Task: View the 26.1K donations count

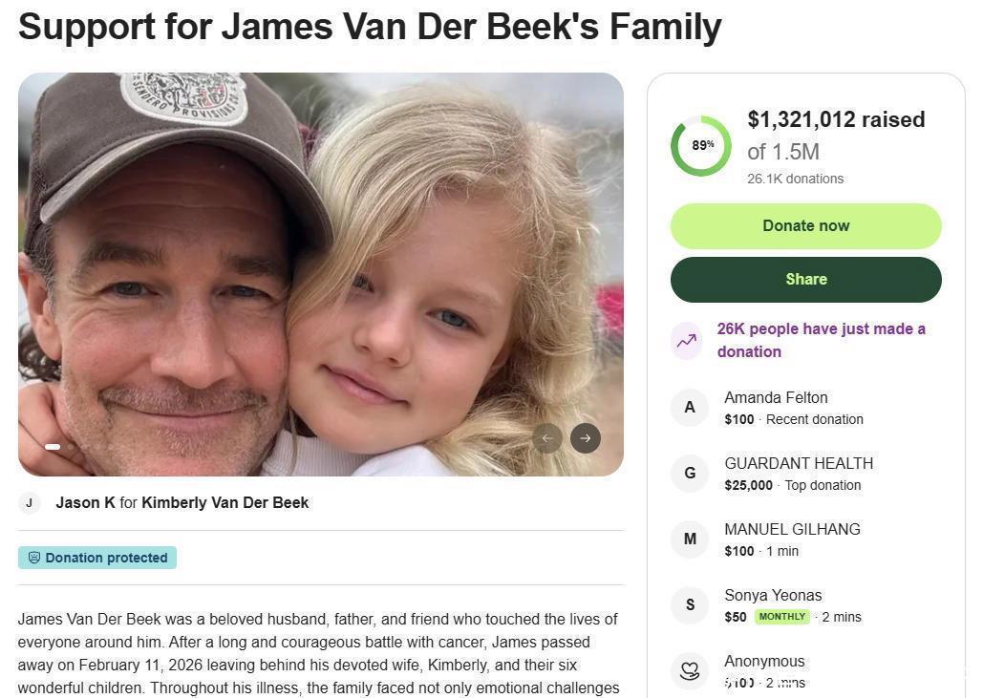Action: [795, 179]
